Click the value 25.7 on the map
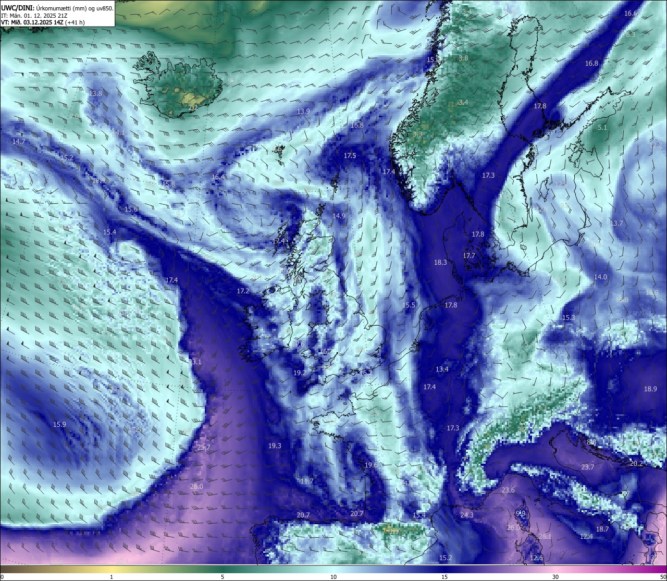 coord(203,447)
